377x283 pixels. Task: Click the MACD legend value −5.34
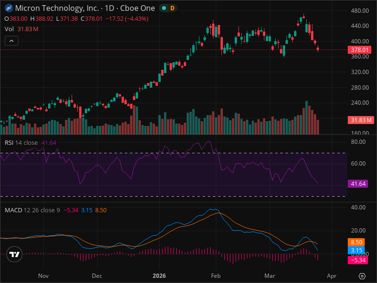point(71,210)
